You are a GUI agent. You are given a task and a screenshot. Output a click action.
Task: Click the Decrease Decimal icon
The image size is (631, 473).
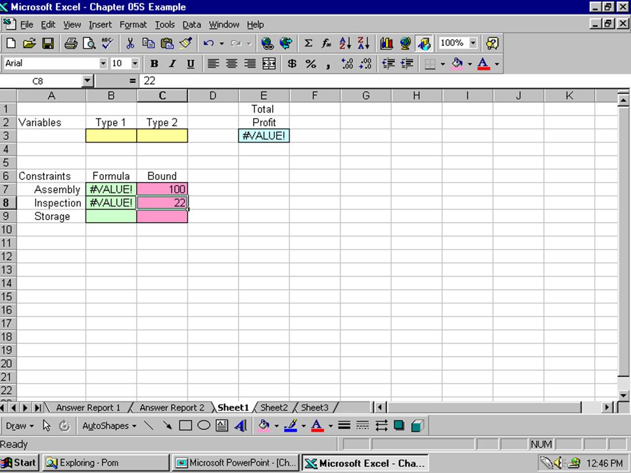coord(365,64)
